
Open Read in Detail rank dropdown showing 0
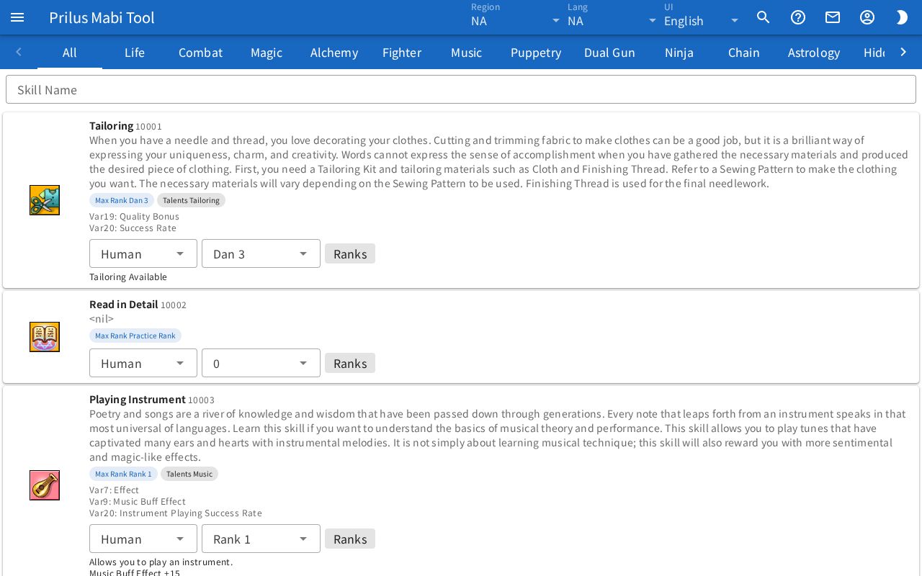coord(261,363)
